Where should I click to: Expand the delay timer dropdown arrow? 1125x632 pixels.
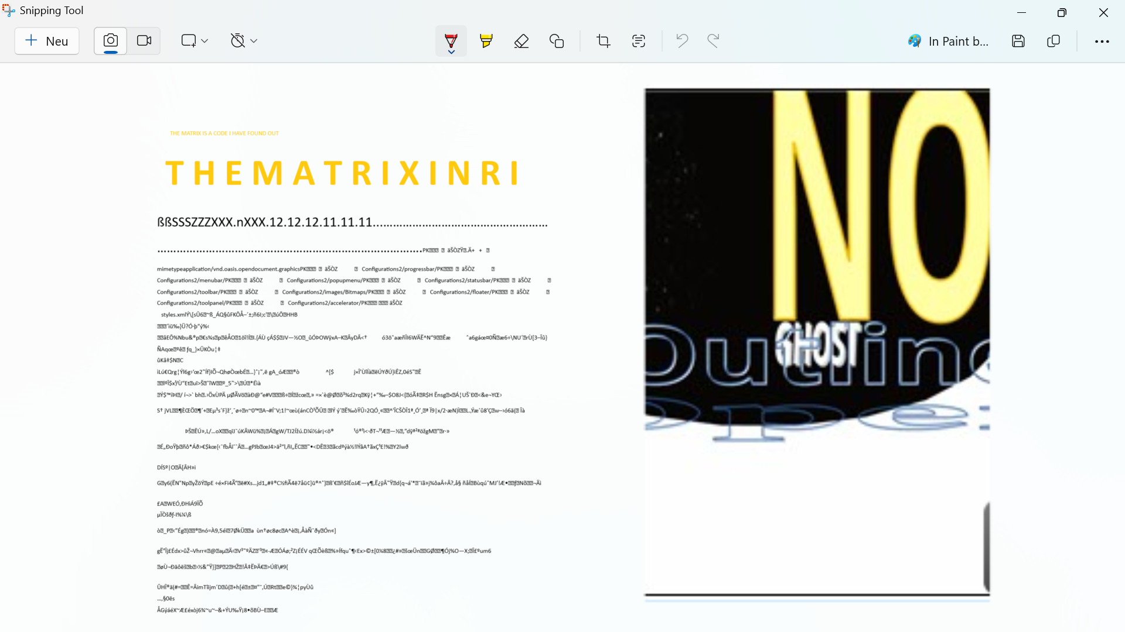click(x=254, y=41)
